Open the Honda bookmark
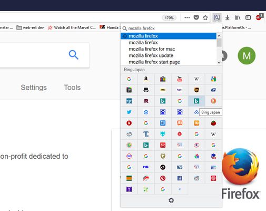The image size is (266, 211). point(110,27)
